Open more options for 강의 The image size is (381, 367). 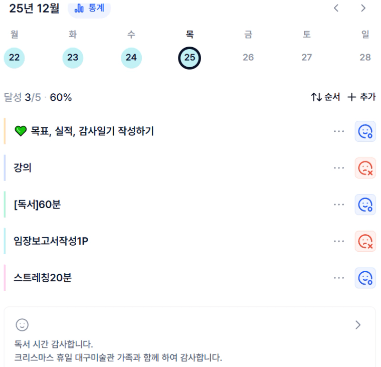tap(339, 168)
